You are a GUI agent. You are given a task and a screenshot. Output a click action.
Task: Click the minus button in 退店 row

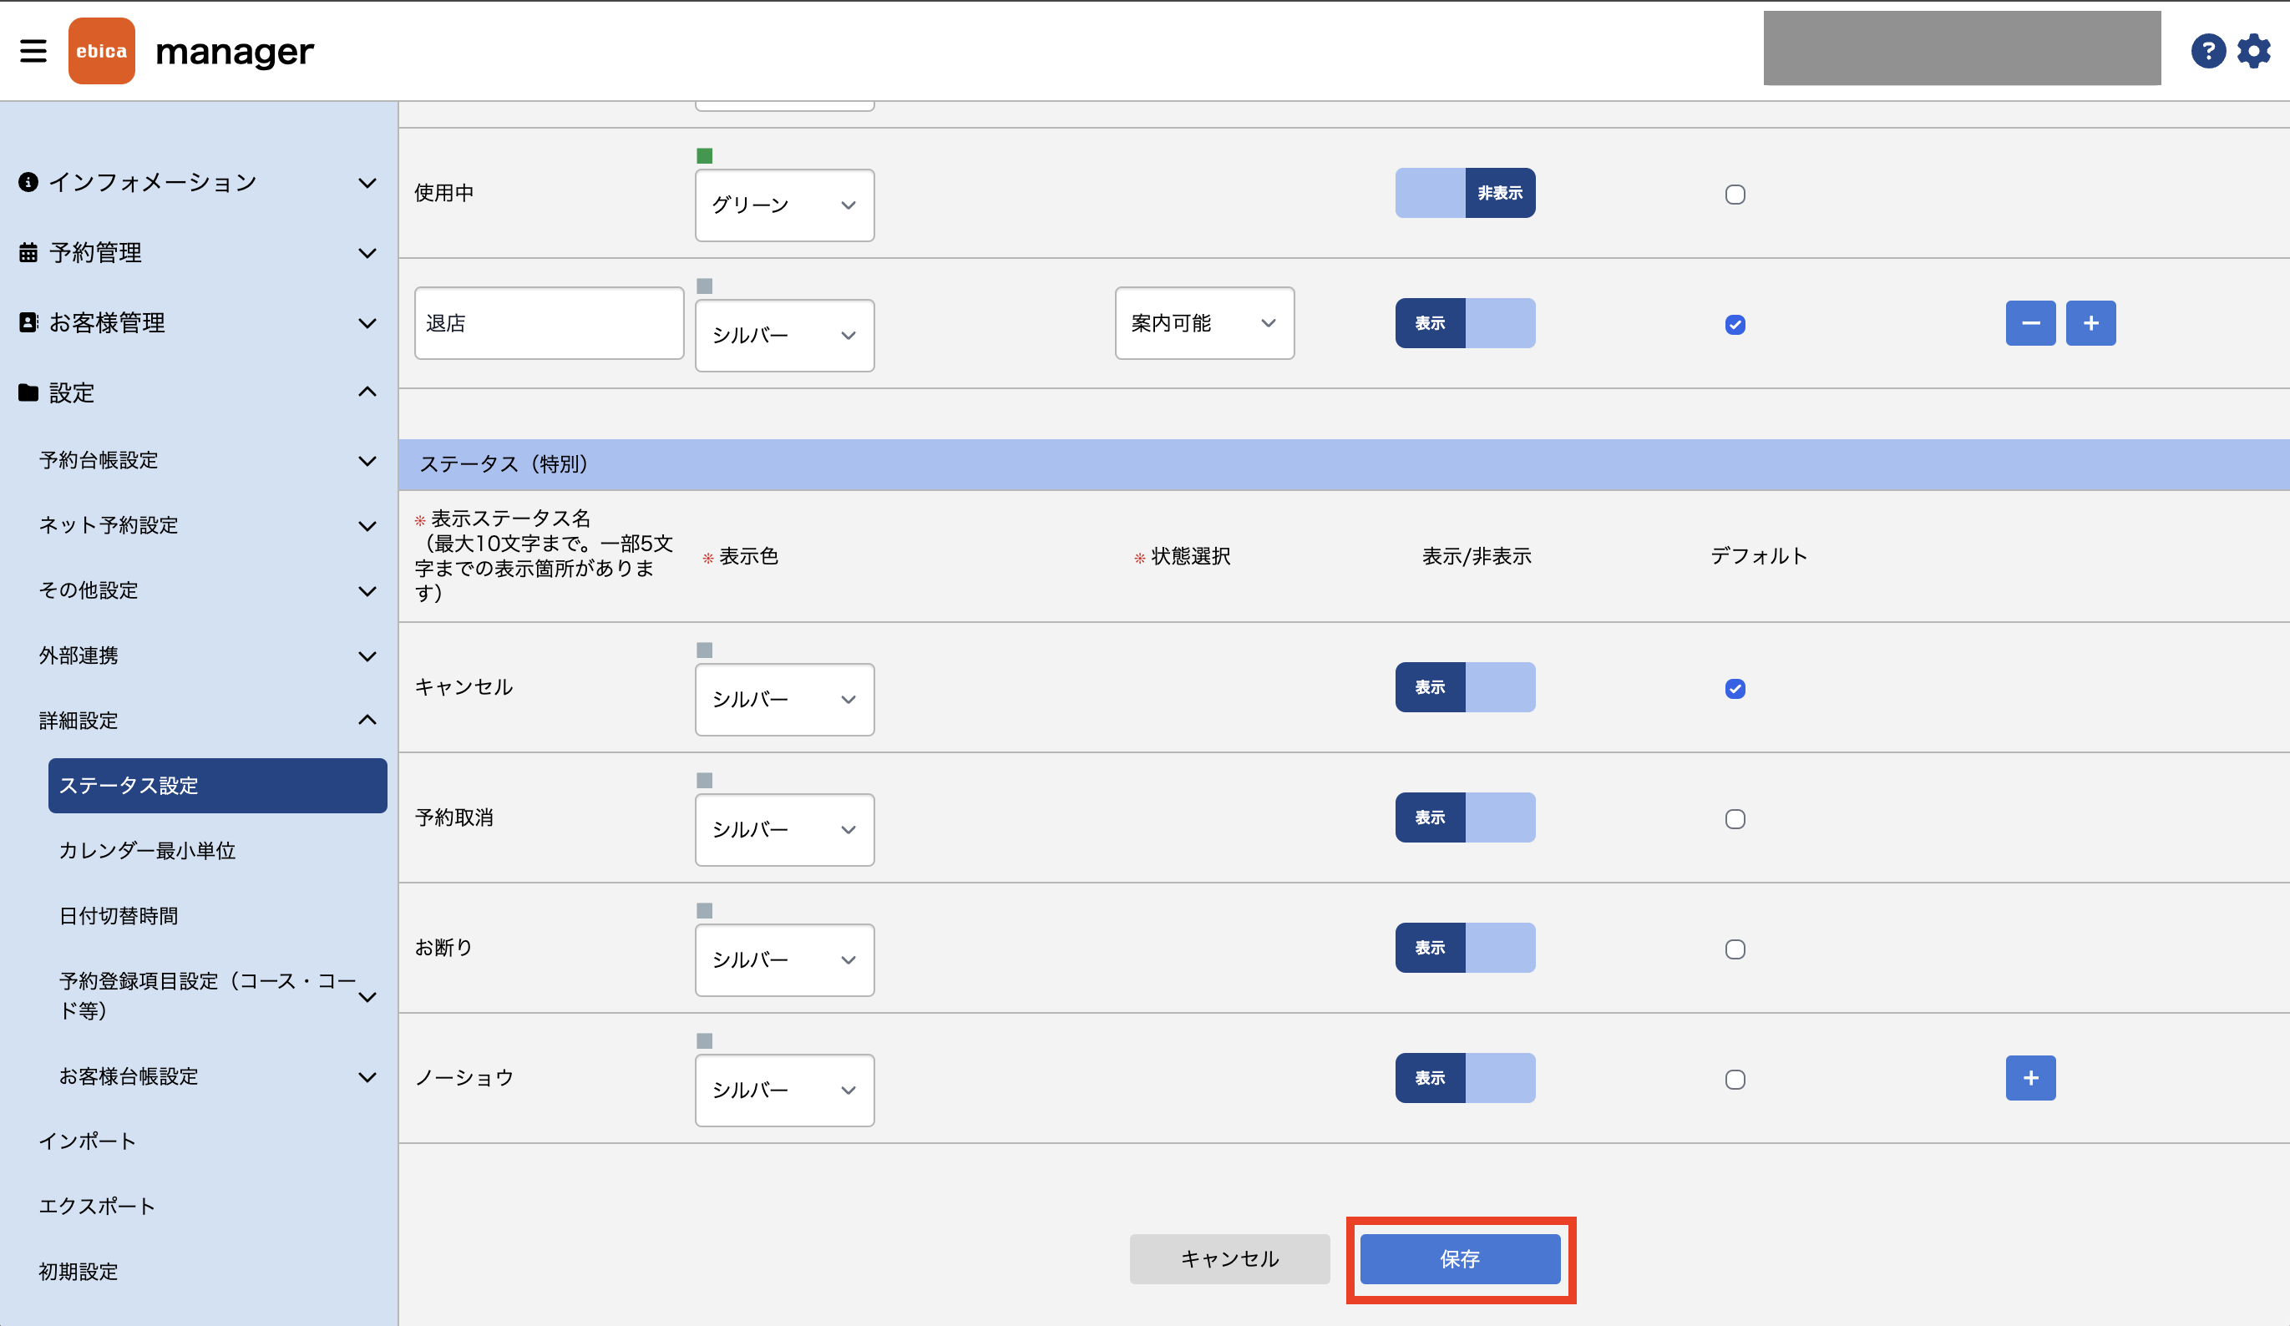[2031, 323]
